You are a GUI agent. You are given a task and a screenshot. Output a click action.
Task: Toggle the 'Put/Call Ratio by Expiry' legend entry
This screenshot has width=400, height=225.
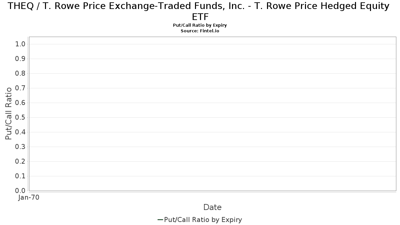click(203, 220)
